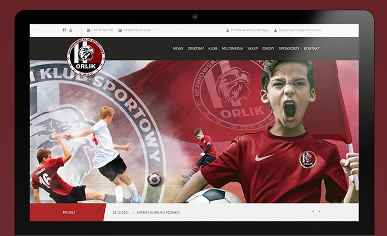Open the YouTube social icon
Image resolution: width=387 pixels, height=236 pixels.
point(70,30)
